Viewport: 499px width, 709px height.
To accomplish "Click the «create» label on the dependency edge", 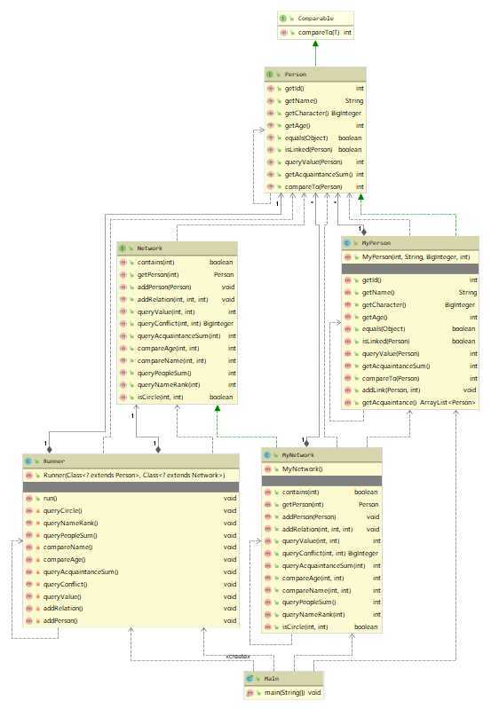I will tap(238, 656).
